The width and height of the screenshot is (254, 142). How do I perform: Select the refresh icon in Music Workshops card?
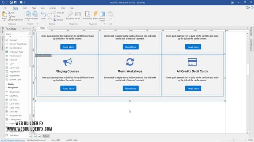[x=130, y=62]
